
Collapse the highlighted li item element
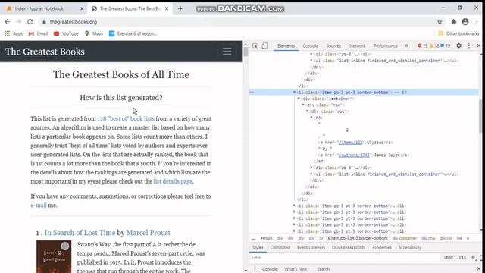click(x=294, y=93)
